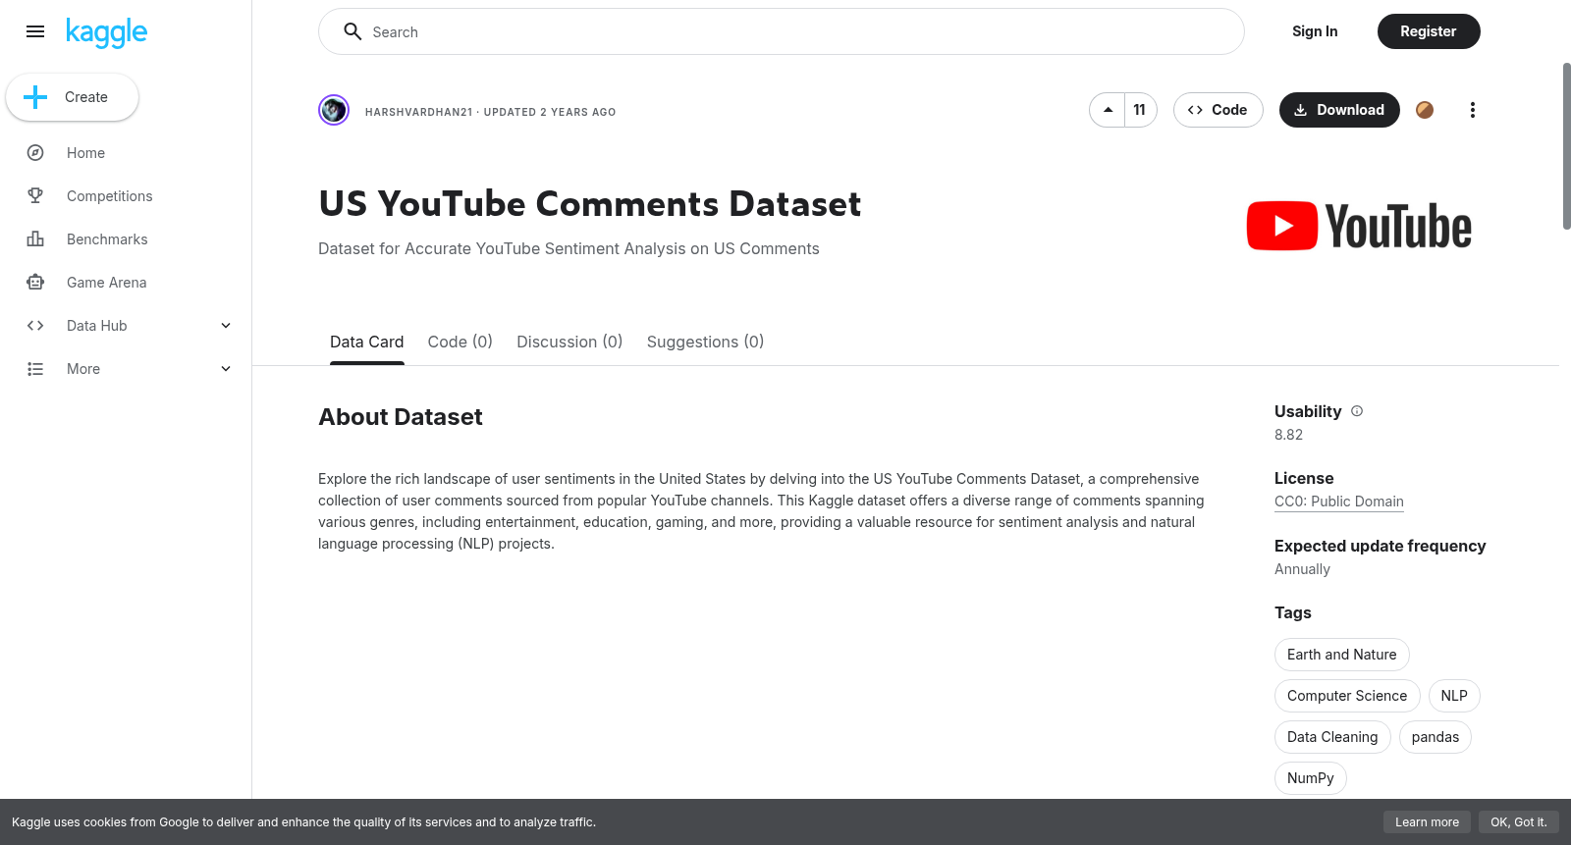
Task: Select the pandas tag
Action: coord(1435,737)
